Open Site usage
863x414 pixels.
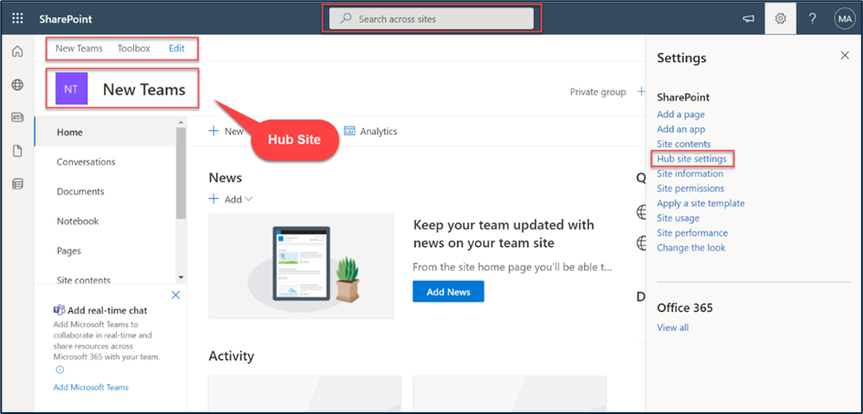click(x=678, y=218)
